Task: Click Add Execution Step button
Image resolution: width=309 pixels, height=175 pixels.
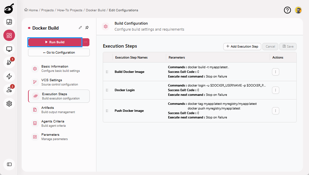Action: [x=242, y=47]
